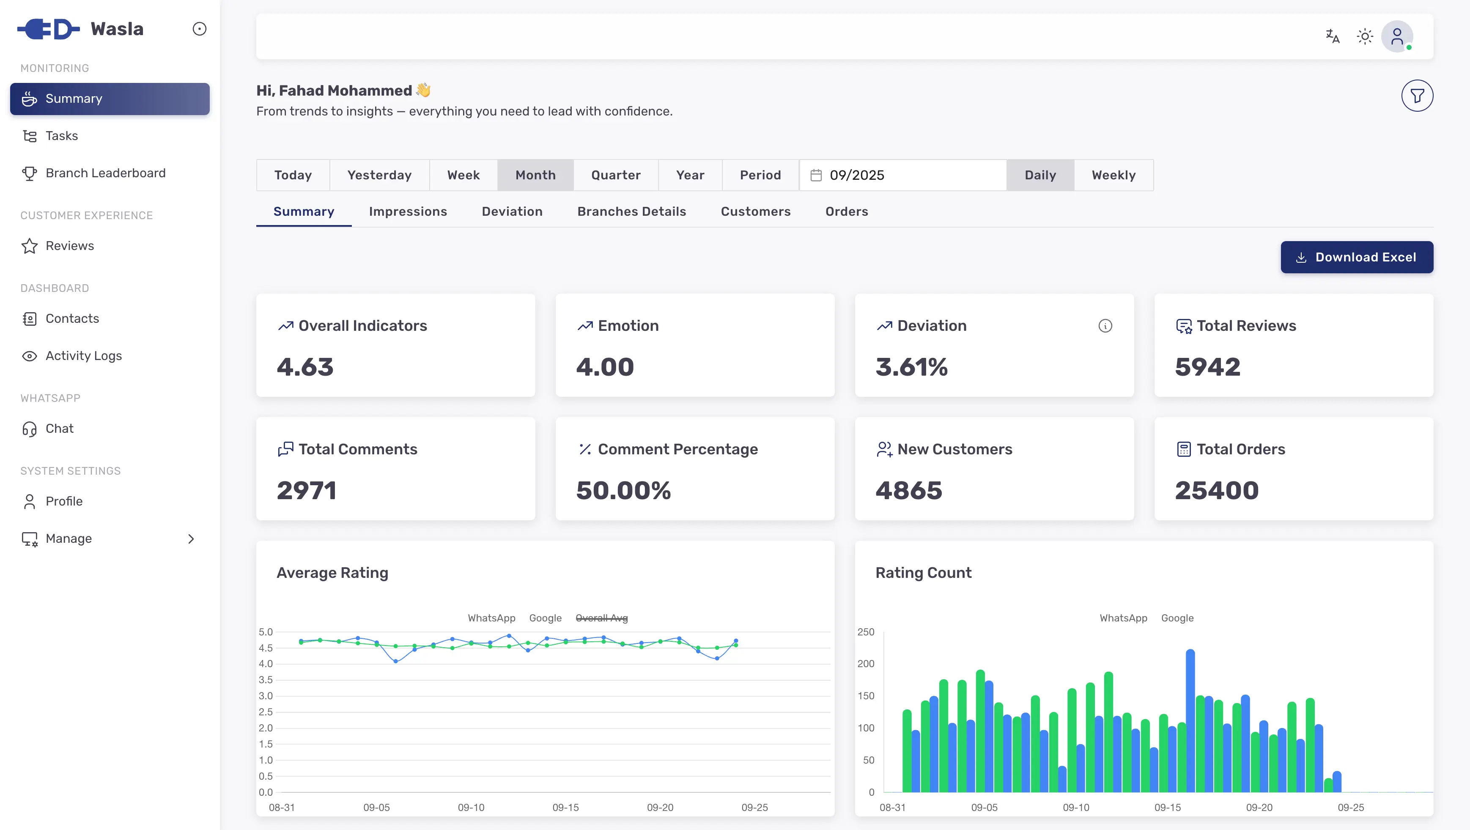Switch to the Branches Details tab

tap(631, 212)
